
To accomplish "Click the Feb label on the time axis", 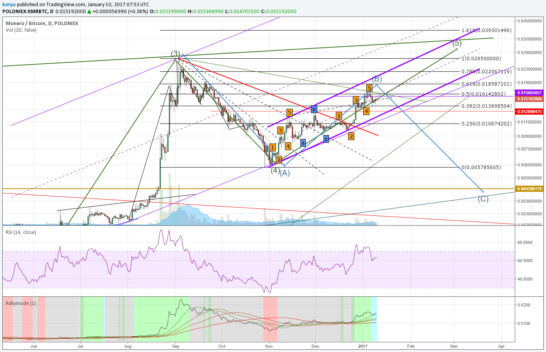I will point(411,346).
